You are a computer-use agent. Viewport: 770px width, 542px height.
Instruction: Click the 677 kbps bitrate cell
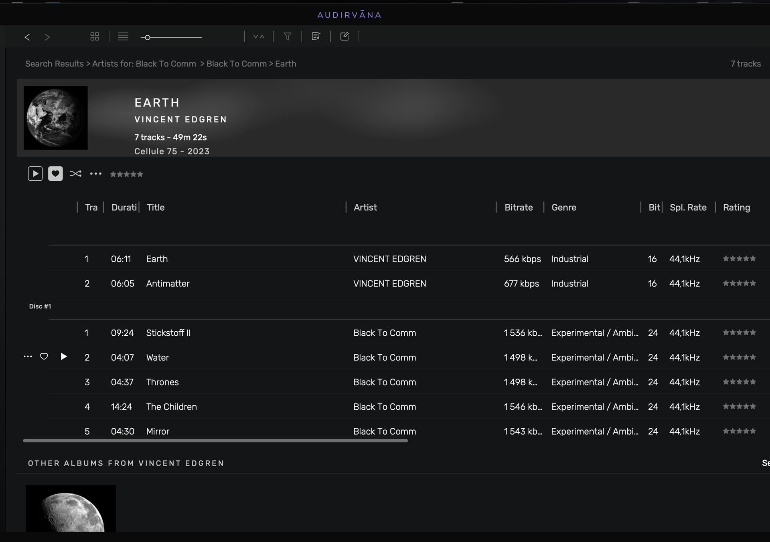521,284
